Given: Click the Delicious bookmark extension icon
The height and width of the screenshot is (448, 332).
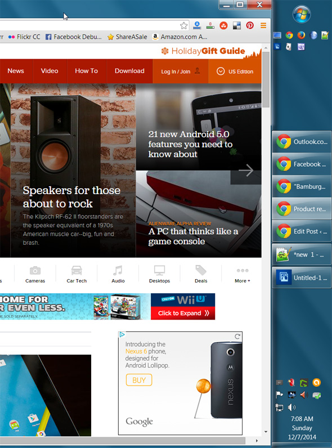Looking at the screenshot, I should (x=236, y=26).
